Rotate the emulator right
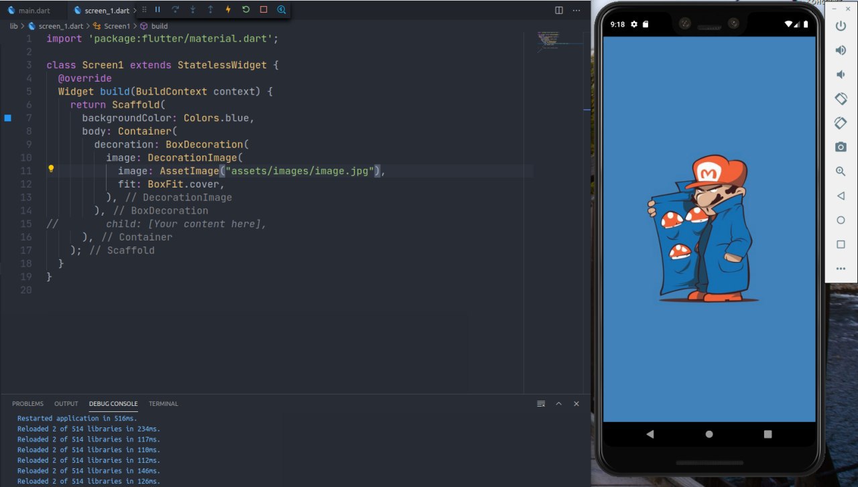The image size is (858, 487). tap(841, 123)
